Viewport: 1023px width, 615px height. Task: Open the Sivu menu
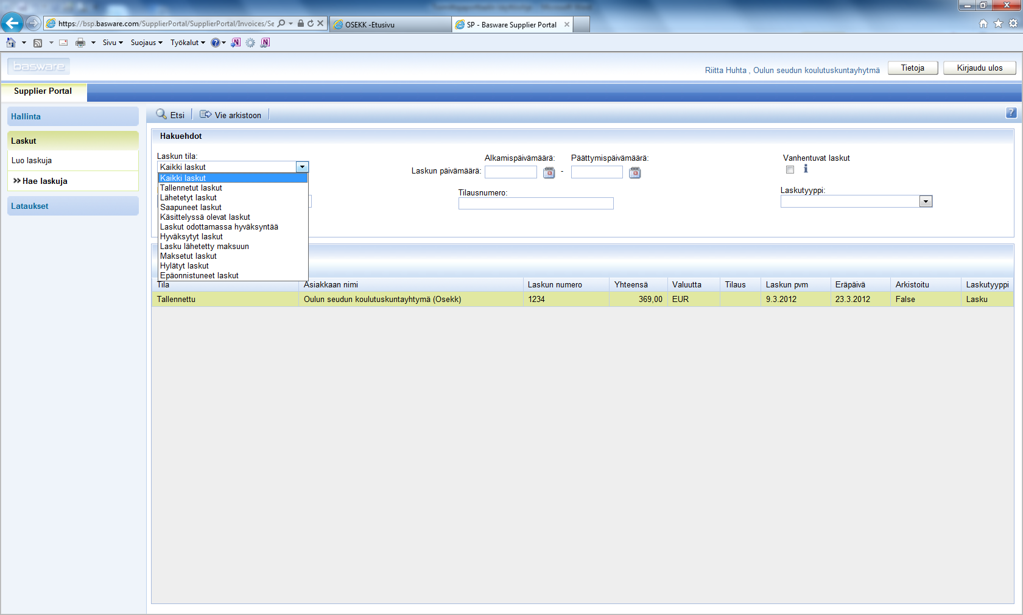pyautogui.click(x=113, y=43)
